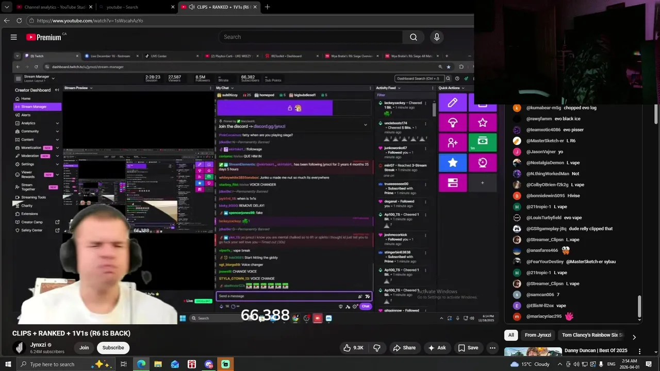Go back to the previous page

[7, 21]
